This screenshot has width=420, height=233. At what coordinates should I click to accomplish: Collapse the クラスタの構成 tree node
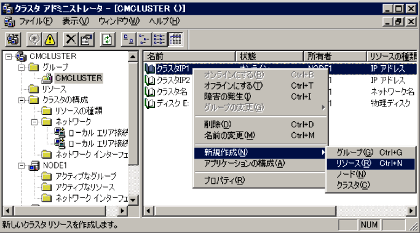coord(22,100)
